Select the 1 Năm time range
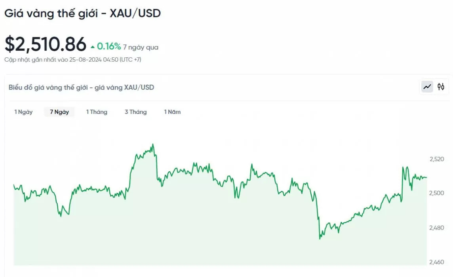This screenshot has height=277, width=453. tap(172, 112)
